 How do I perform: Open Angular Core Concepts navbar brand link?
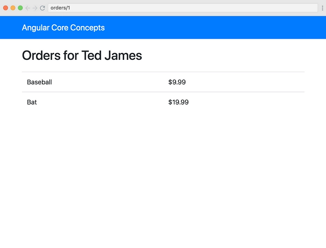(x=63, y=28)
